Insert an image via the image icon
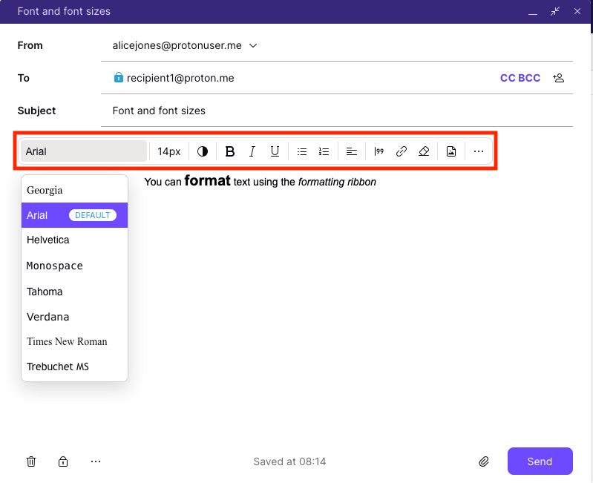Screen dimensions: 593x483 pyautogui.click(x=451, y=151)
